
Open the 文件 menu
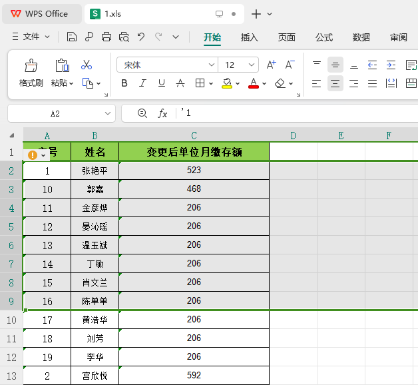coord(31,37)
